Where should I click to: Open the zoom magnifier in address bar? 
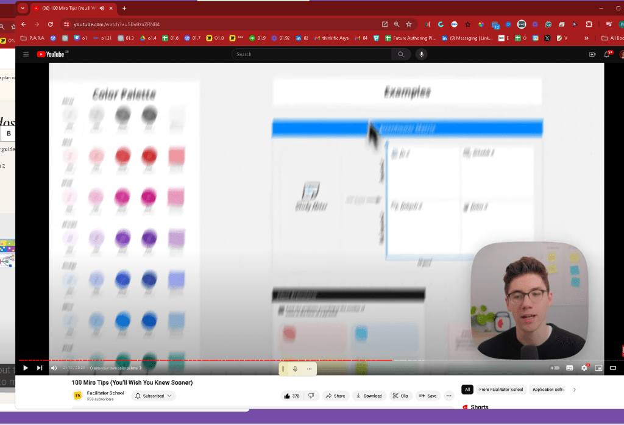coord(397,24)
